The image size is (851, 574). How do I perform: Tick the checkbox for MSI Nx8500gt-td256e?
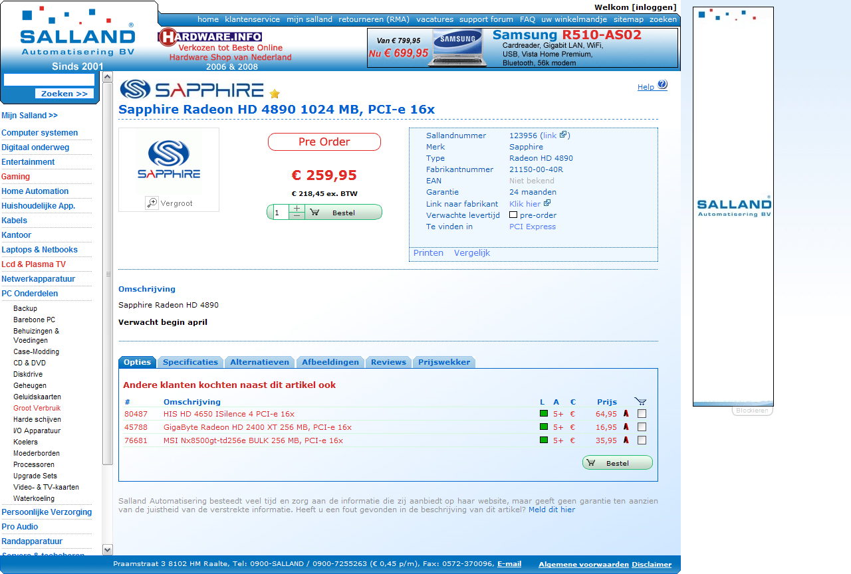(642, 440)
